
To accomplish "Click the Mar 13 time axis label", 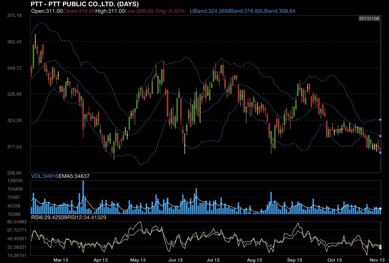I will click(61, 260).
